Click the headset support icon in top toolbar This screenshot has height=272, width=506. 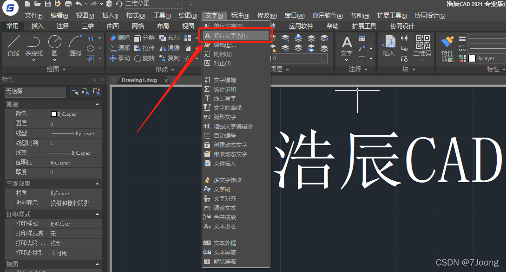coord(119,4)
